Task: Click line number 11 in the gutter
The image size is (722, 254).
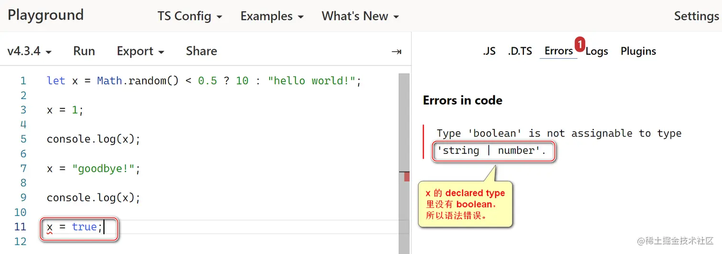Action: click(x=20, y=227)
